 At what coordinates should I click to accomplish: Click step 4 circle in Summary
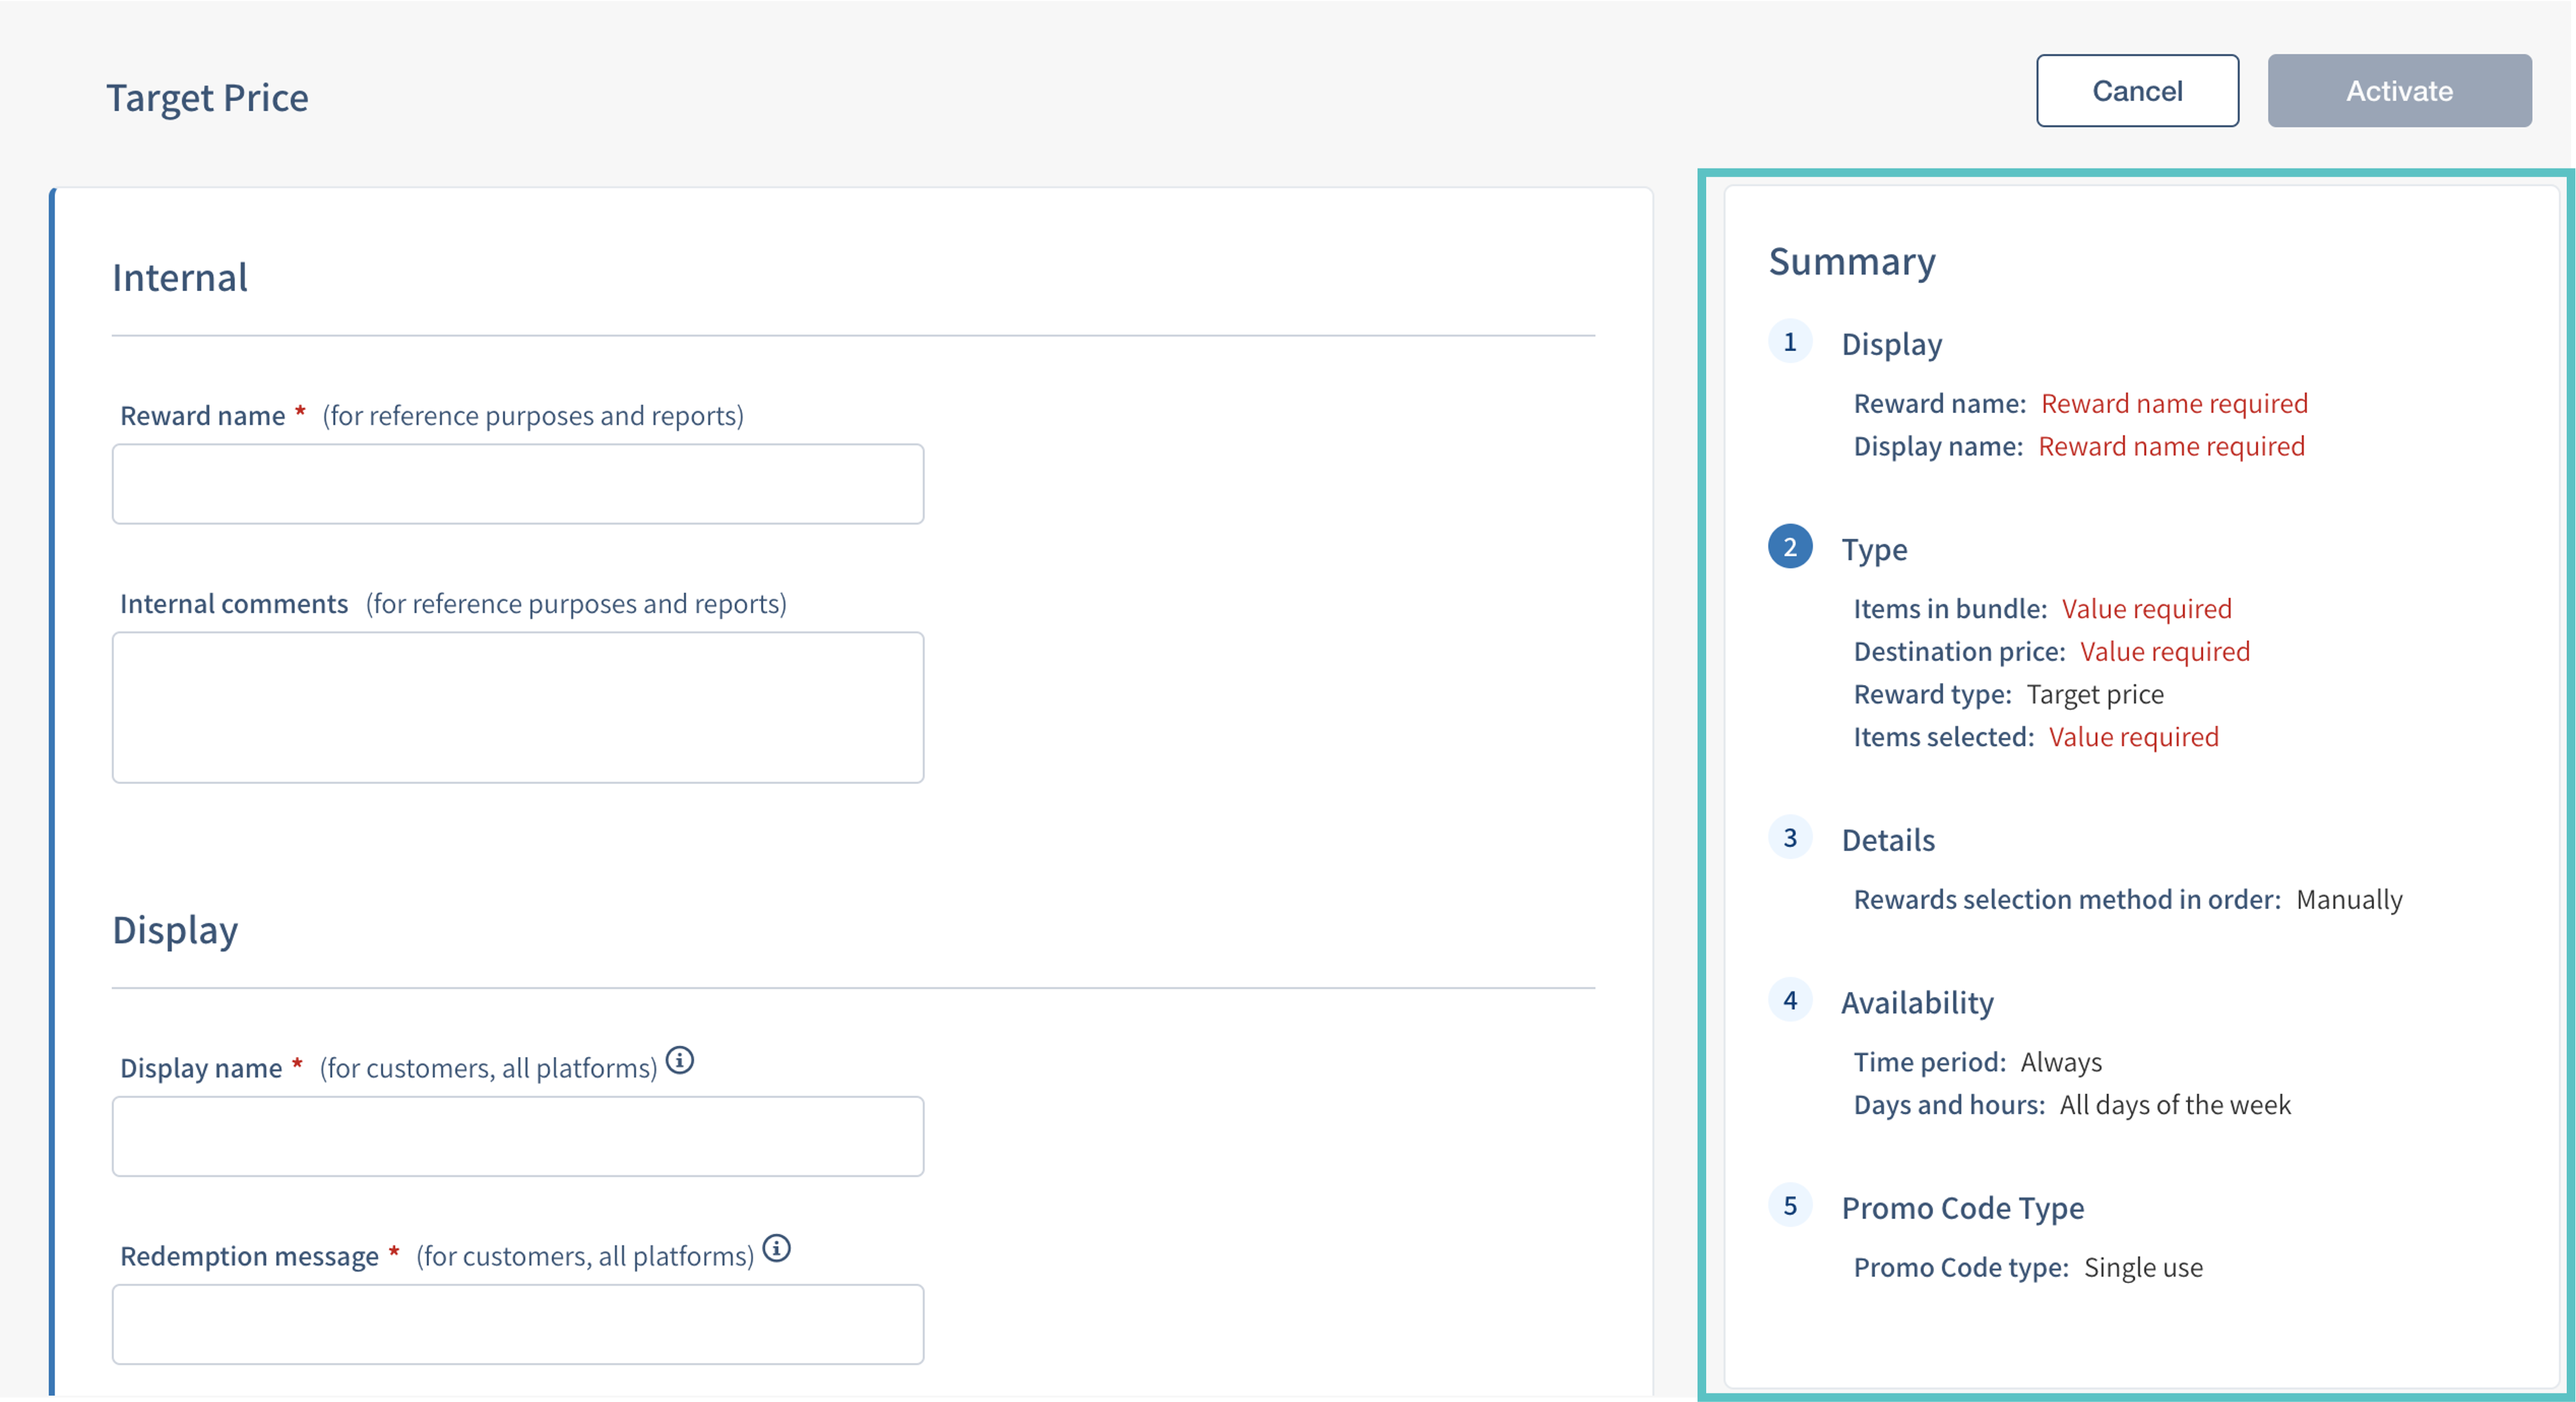pyautogui.click(x=1790, y=1000)
